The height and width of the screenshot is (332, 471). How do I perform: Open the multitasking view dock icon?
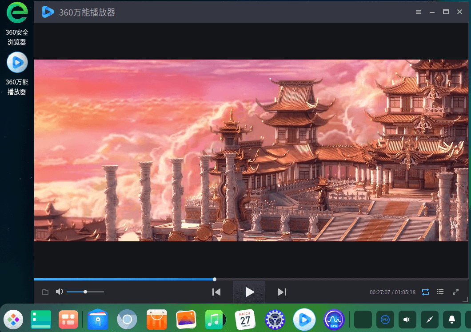(68, 320)
